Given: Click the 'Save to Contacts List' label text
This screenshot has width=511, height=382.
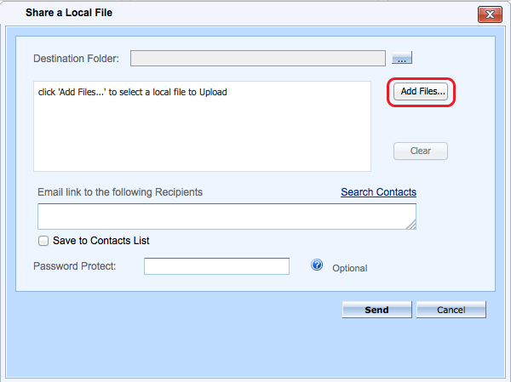Looking at the screenshot, I should 101,241.
